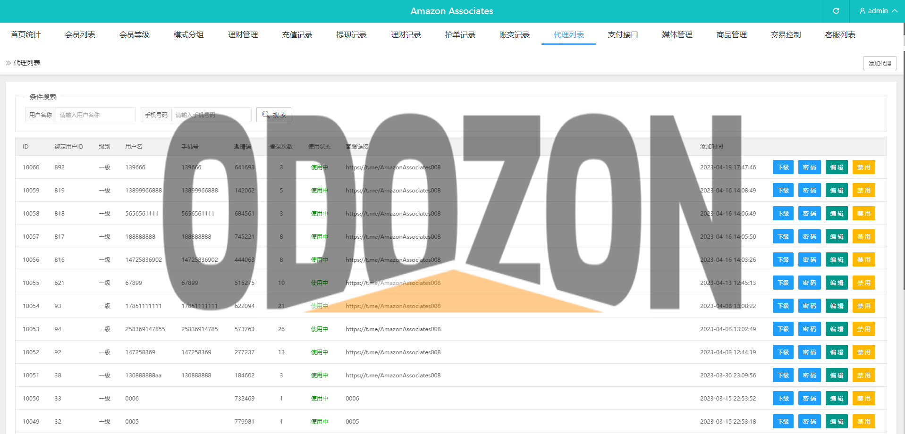Switch to the 媒体管理 tab
The image size is (905, 434).
[677, 35]
